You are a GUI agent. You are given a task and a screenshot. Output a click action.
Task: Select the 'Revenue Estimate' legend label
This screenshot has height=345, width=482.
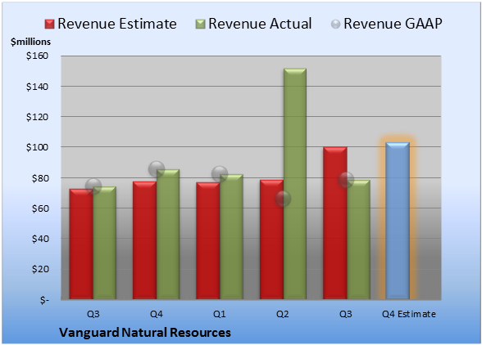[x=117, y=24]
